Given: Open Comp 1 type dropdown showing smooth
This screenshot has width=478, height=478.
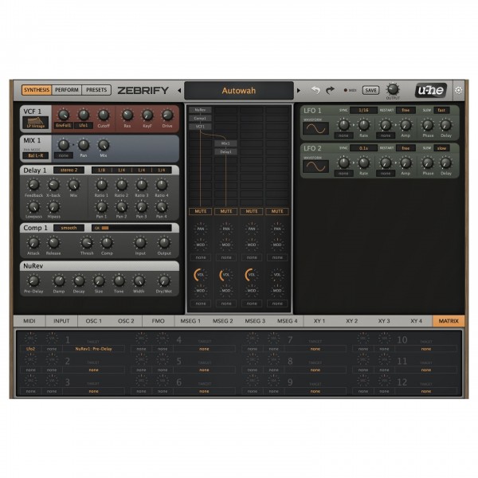Looking at the screenshot, I should click(x=69, y=228).
